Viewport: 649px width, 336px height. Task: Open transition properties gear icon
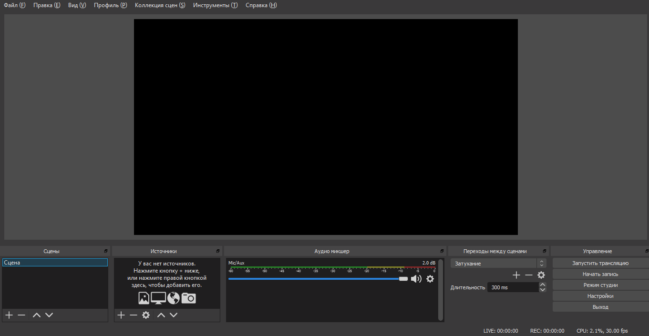[x=541, y=275]
